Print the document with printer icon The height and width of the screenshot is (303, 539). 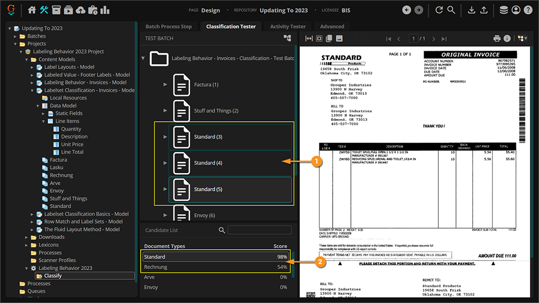click(x=497, y=39)
